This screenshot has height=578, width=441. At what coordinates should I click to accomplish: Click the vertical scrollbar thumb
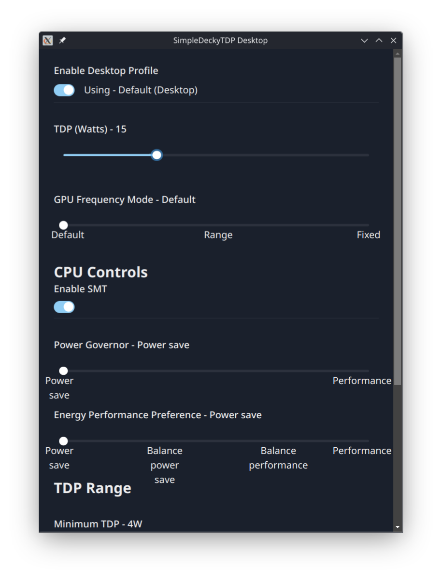(398, 217)
